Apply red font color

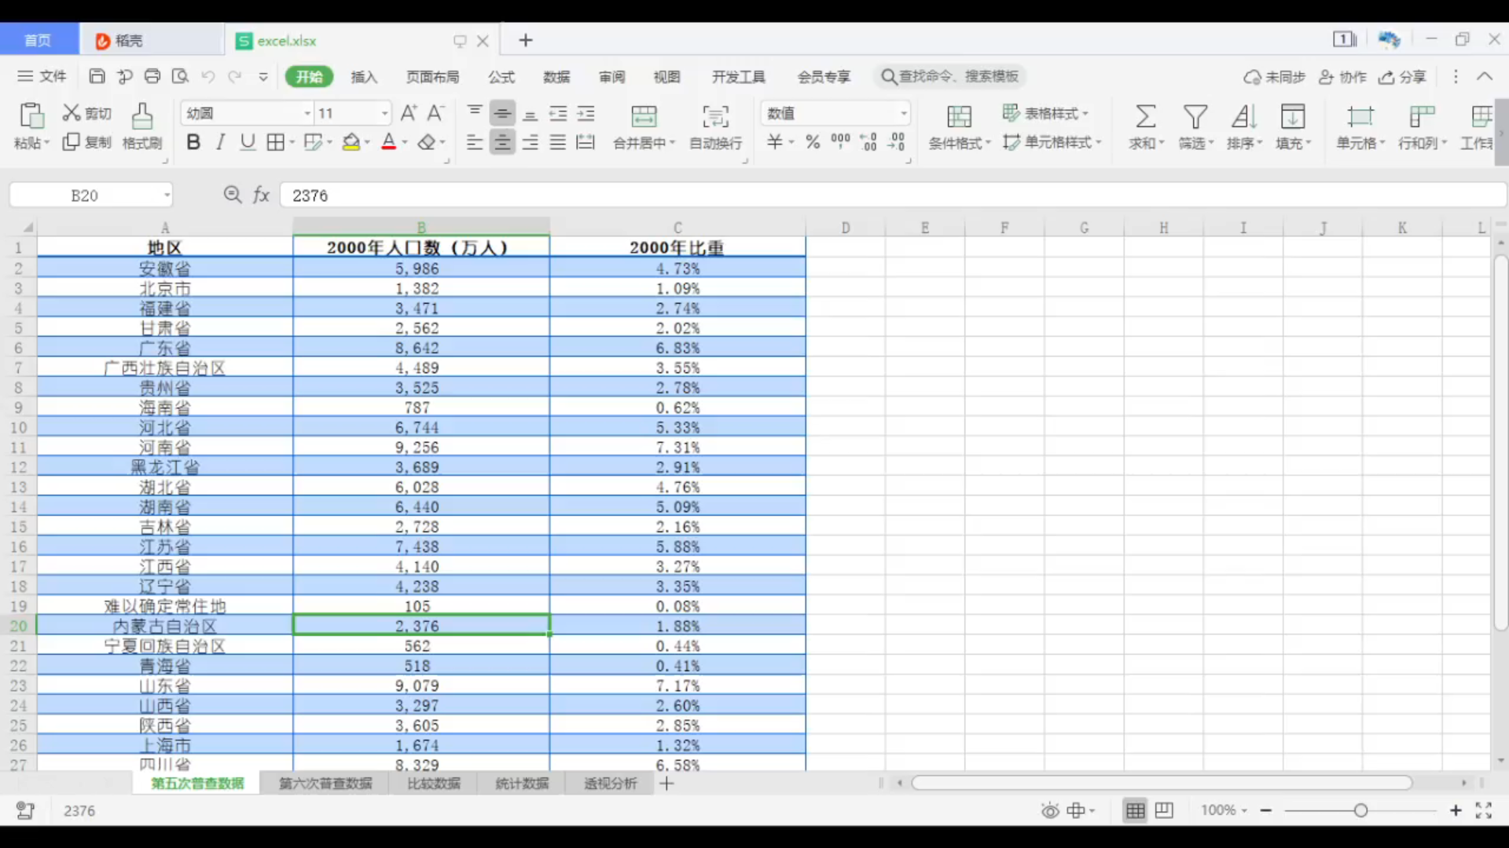[x=388, y=142]
